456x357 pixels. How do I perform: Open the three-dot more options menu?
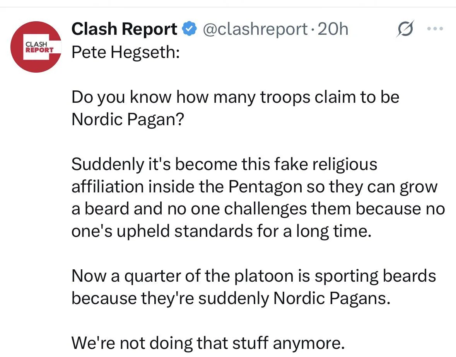point(435,29)
